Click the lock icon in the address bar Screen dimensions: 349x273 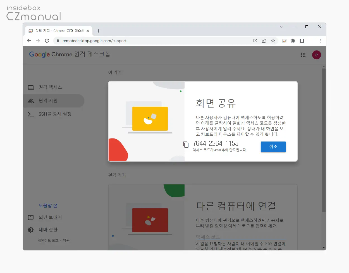pos(58,41)
